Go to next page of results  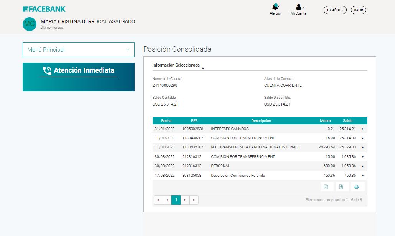click(185, 200)
